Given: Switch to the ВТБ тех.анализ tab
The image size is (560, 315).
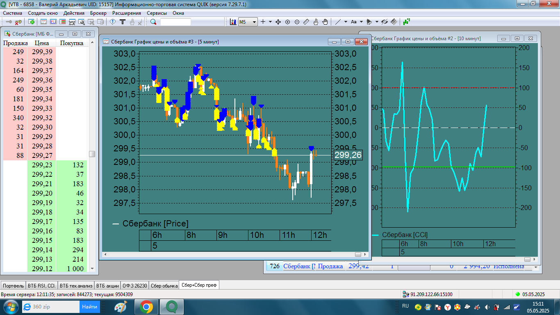Looking at the screenshot, I should tap(76, 285).
